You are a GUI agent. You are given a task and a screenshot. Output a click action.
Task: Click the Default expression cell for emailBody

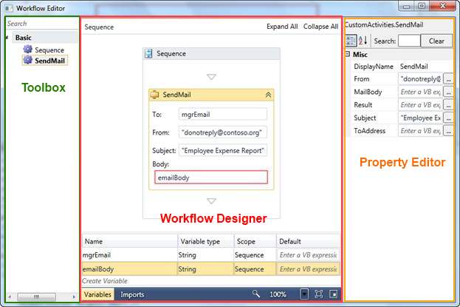308,269
